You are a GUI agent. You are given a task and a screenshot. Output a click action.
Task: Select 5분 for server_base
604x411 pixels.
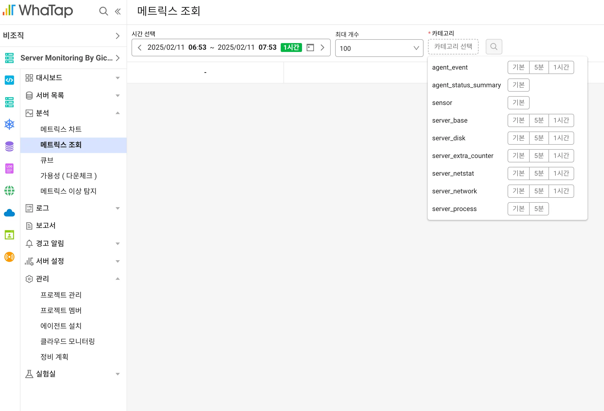[539, 120]
